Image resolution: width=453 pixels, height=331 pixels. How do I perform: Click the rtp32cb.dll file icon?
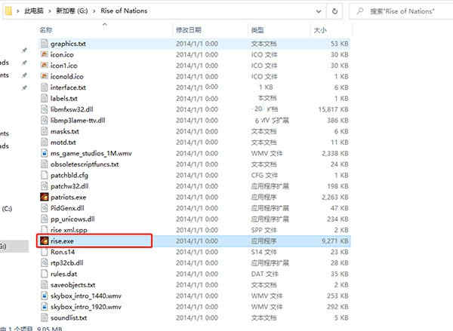[x=45, y=263]
